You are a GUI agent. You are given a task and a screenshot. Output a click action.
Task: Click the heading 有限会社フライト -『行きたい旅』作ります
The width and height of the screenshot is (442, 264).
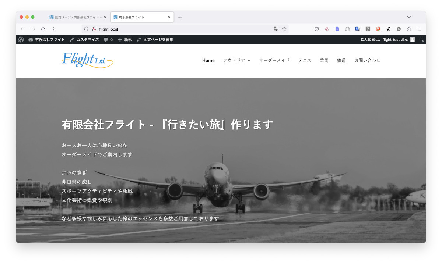point(167,125)
